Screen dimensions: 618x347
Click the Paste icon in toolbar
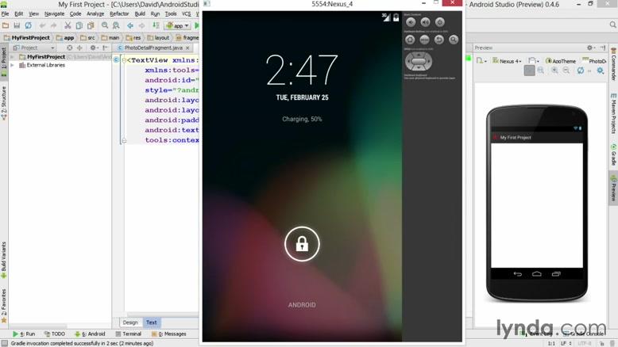click(x=91, y=25)
